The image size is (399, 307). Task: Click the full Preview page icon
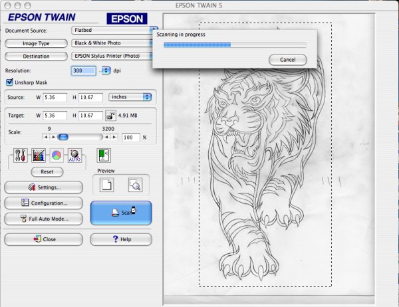[x=105, y=184]
